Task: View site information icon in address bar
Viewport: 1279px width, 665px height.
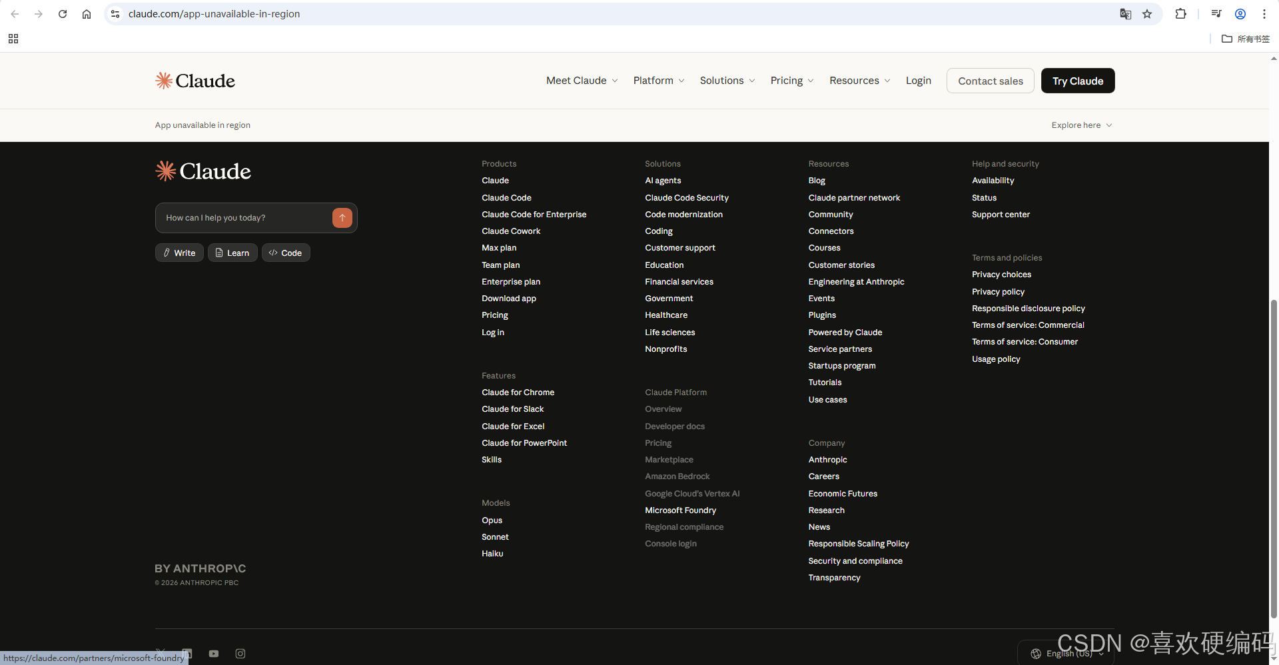Action: [x=115, y=14]
